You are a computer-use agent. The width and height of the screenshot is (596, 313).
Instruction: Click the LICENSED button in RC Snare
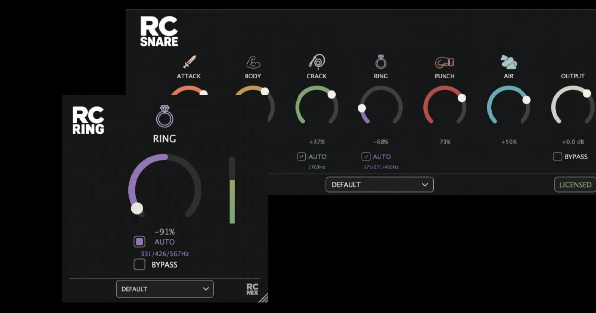pyautogui.click(x=575, y=185)
